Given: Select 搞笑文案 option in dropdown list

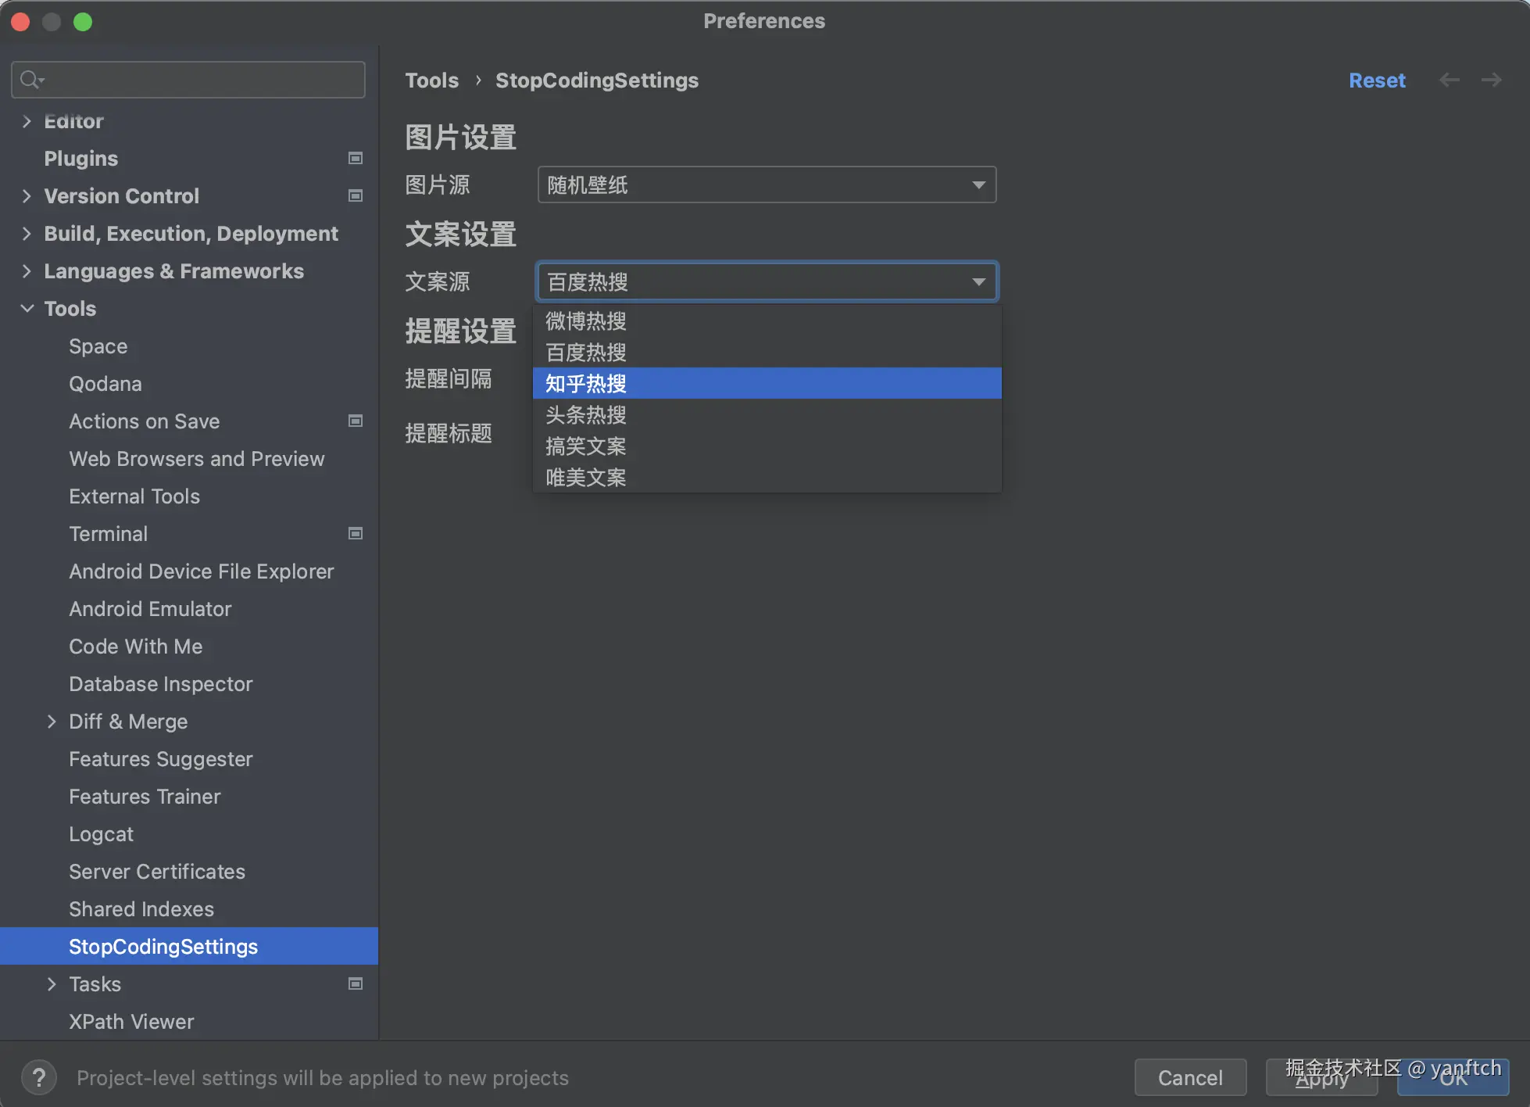Looking at the screenshot, I should tap(586, 446).
